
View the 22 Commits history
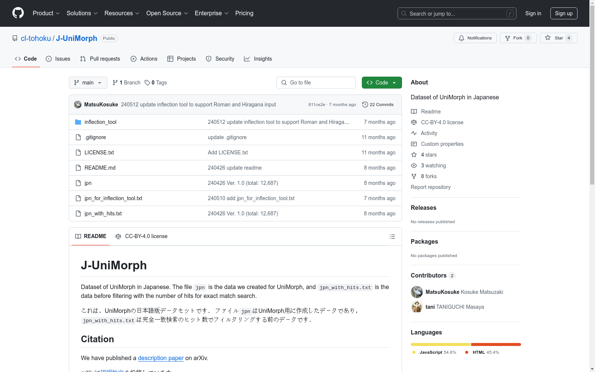(378, 105)
